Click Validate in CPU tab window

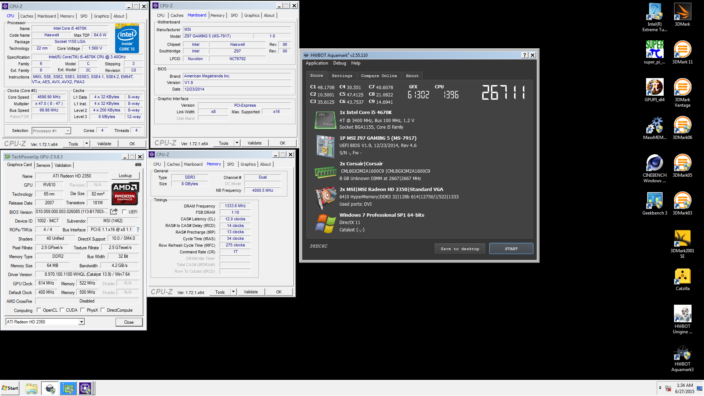click(x=104, y=144)
